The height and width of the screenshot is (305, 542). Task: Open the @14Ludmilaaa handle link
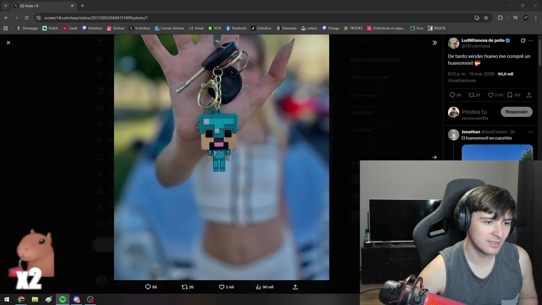point(476,46)
